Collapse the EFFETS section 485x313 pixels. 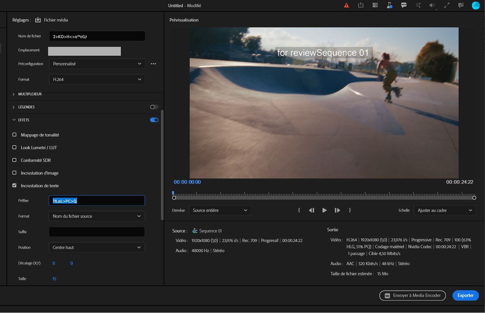pos(14,120)
